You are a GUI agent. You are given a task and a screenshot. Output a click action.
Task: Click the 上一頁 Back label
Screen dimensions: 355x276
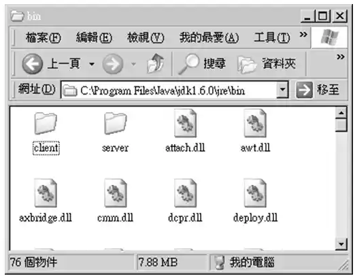pyautogui.click(x=64, y=63)
